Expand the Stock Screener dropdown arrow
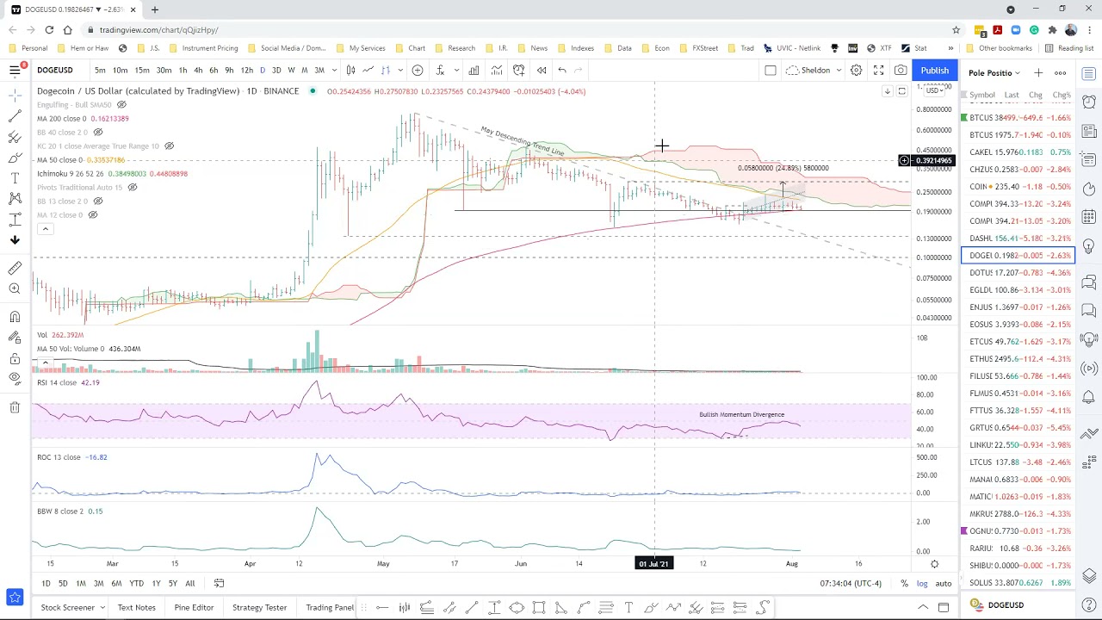This screenshot has width=1102, height=620. 102,607
